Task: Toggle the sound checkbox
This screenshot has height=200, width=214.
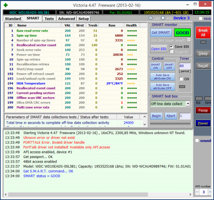Action: 197,141
